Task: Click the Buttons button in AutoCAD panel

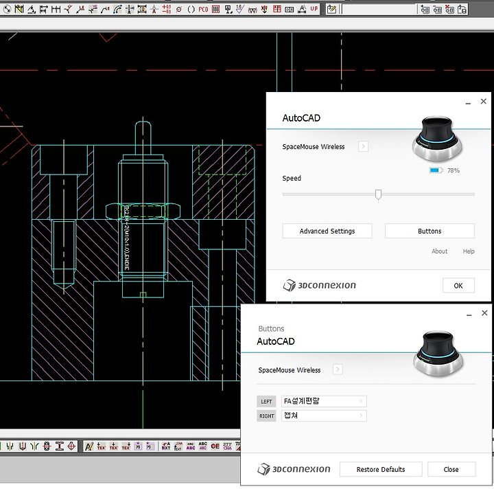Action: (x=430, y=231)
